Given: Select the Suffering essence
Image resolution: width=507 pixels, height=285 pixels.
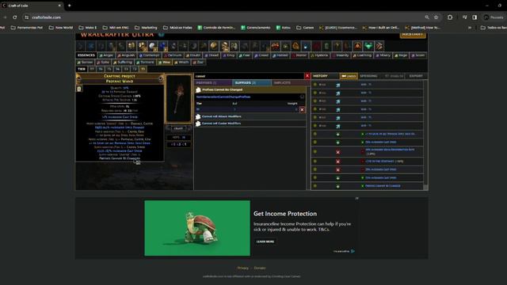Looking at the screenshot, I should (x=123, y=62).
